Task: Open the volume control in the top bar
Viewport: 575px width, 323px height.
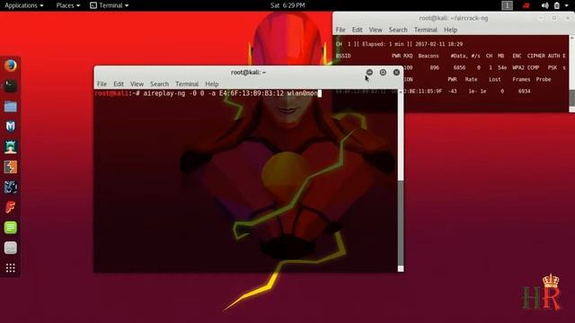Action: tap(545, 5)
